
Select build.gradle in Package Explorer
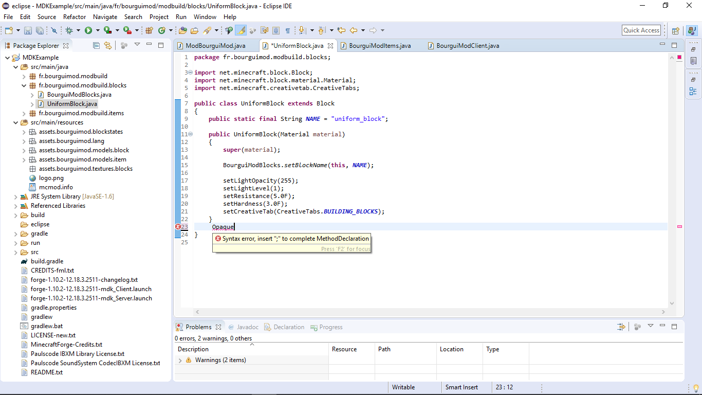pyautogui.click(x=47, y=261)
